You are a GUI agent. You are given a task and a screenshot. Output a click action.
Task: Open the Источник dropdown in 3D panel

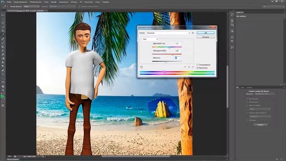[x=265, y=94]
